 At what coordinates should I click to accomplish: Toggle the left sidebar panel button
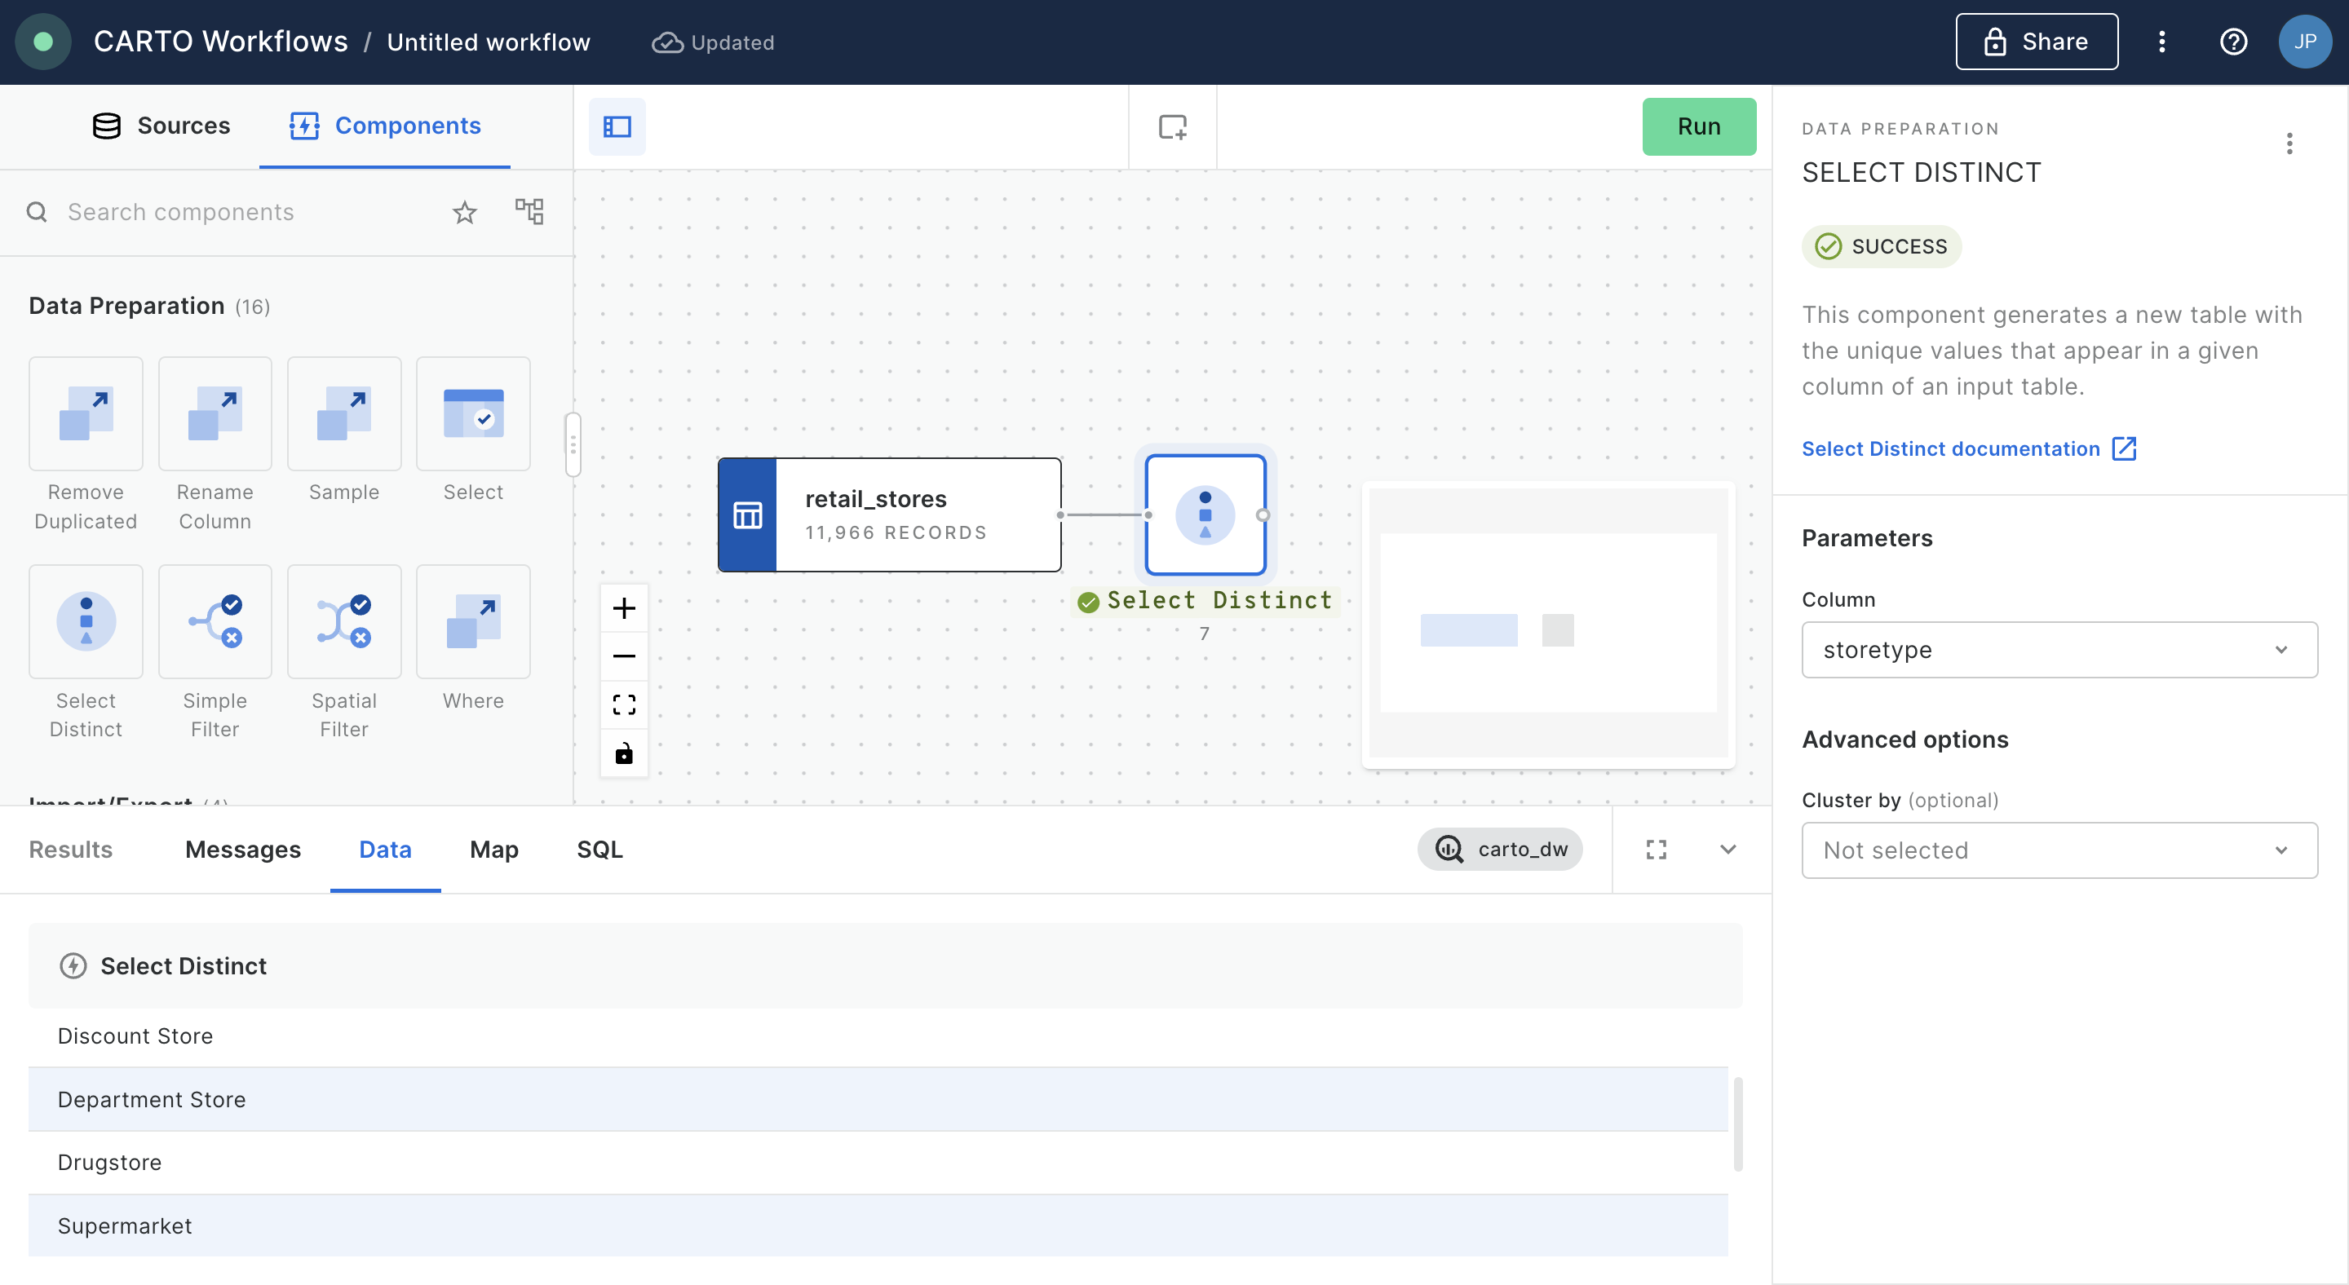[617, 126]
